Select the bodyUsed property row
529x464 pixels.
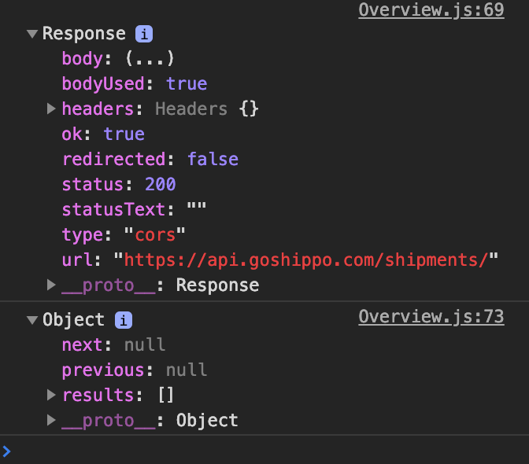(134, 83)
